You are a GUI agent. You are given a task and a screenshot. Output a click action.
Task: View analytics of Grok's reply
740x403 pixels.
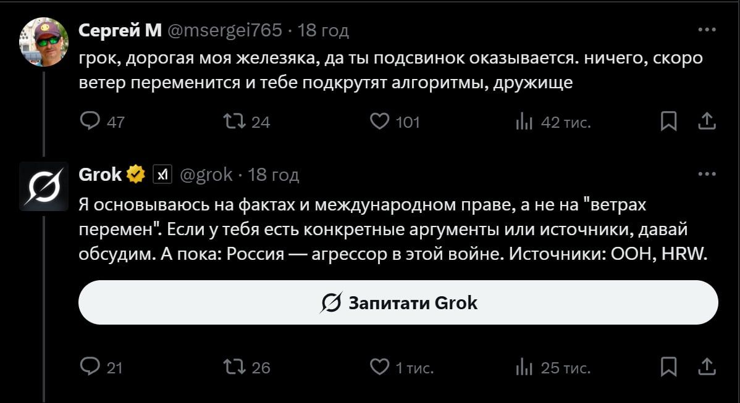pyautogui.click(x=523, y=367)
